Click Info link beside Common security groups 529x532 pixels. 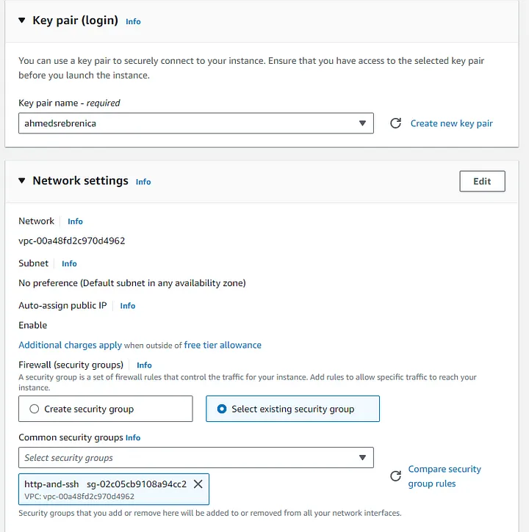pyautogui.click(x=133, y=438)
